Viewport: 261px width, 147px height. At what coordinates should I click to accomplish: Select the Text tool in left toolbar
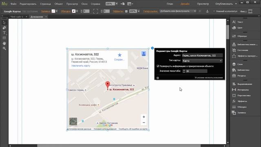tap(4, 33)
